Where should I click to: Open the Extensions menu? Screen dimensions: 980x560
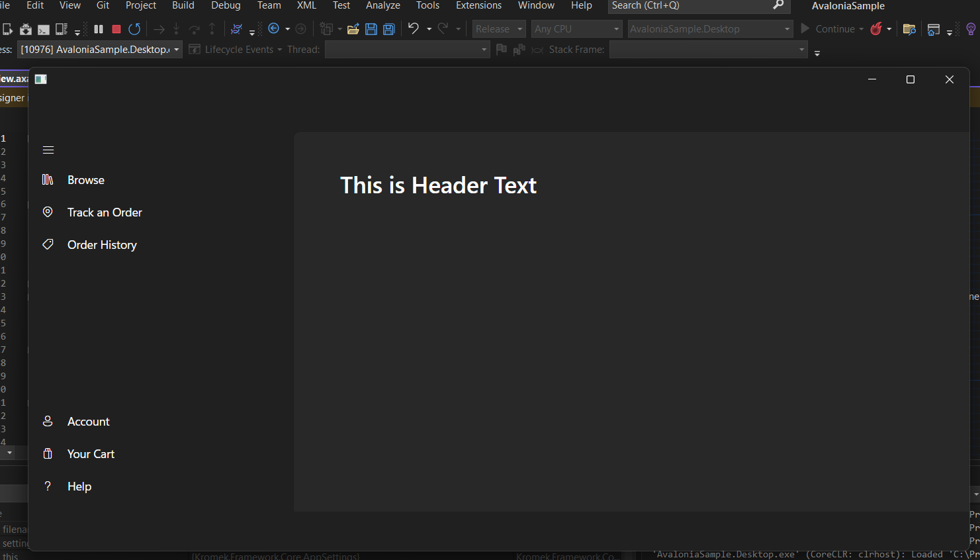point(478,5)
